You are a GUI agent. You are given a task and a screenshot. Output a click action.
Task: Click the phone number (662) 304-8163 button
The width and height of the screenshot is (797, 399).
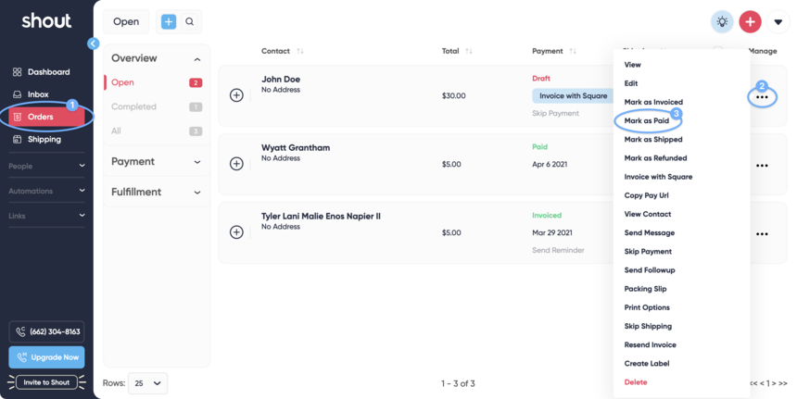(46, 332)
